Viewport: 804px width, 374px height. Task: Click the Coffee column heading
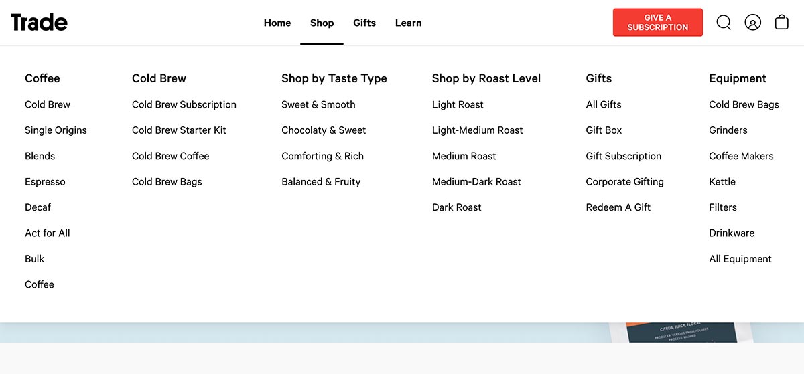coord(42,78)
